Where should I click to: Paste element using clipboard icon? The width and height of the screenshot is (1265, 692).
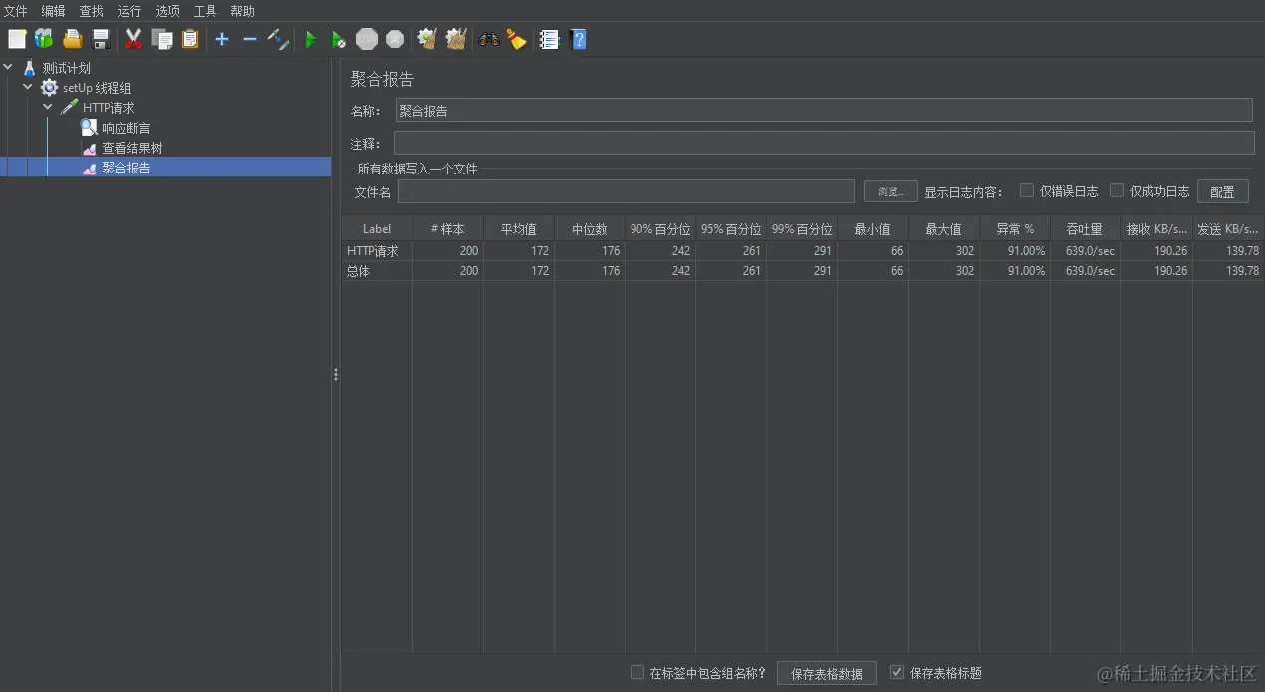tap(190, 39)
